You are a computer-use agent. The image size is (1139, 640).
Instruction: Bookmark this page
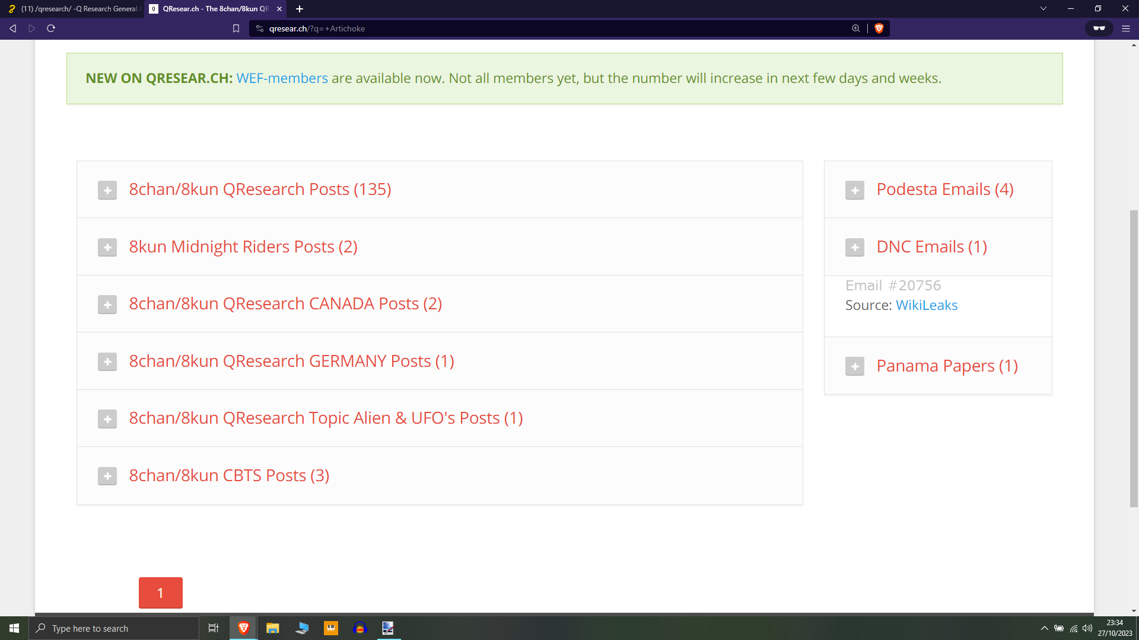236,28
